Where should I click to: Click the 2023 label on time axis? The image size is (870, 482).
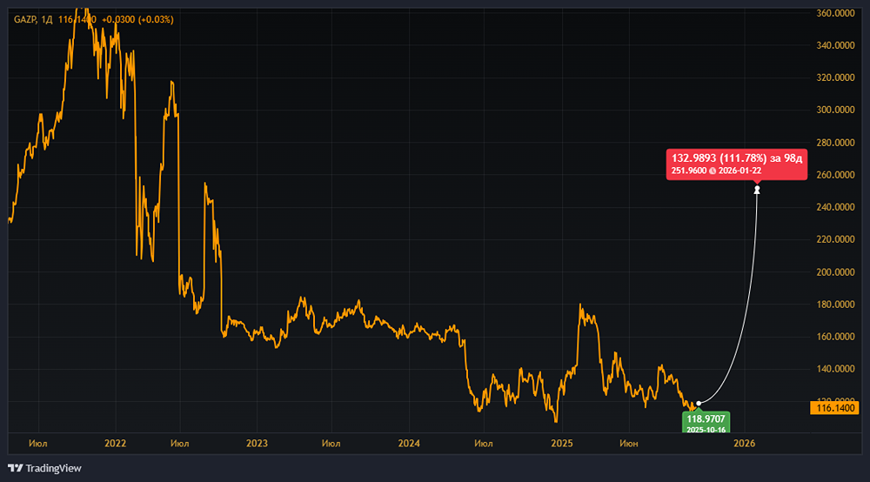point(257,444)
